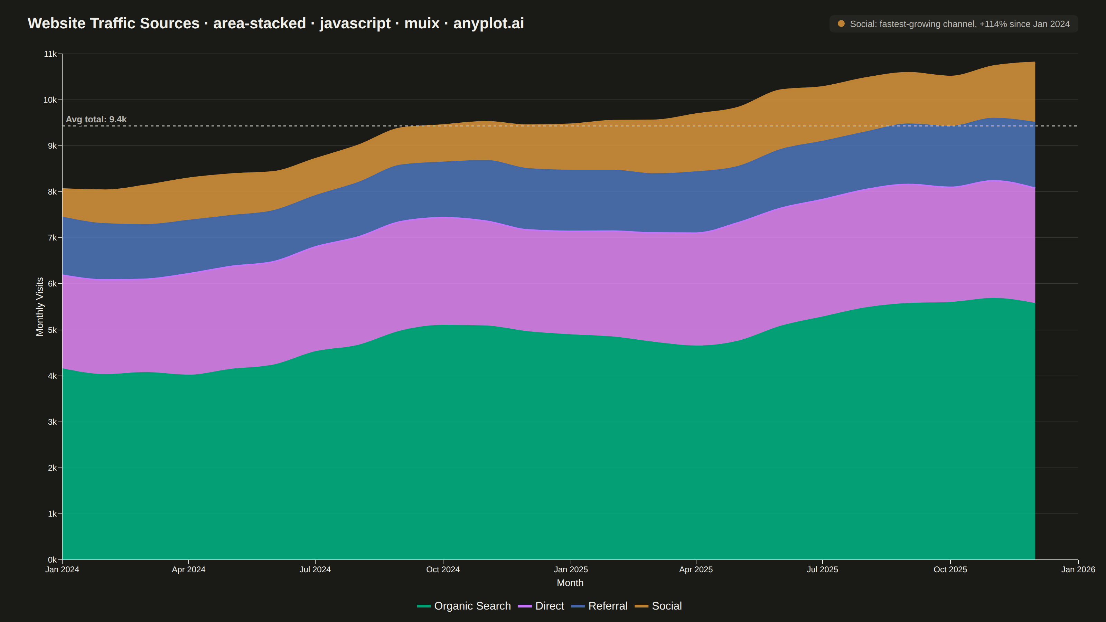Click the 1k y-axis tick label
Image resolution: width=1106 pixels, height=622 pixels.
coord(53,514)
